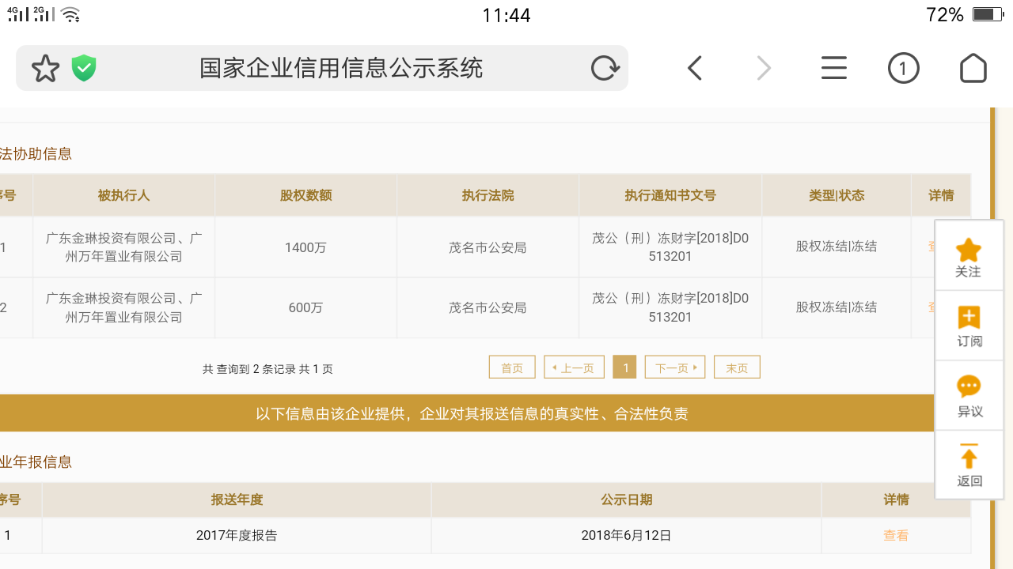Tap the 关注 star button
1013x569 pixels.
(969, 258)
